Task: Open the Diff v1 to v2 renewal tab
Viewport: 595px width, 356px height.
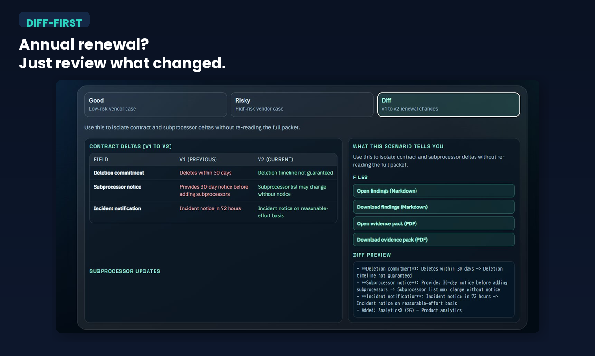Action: point(448,104)
